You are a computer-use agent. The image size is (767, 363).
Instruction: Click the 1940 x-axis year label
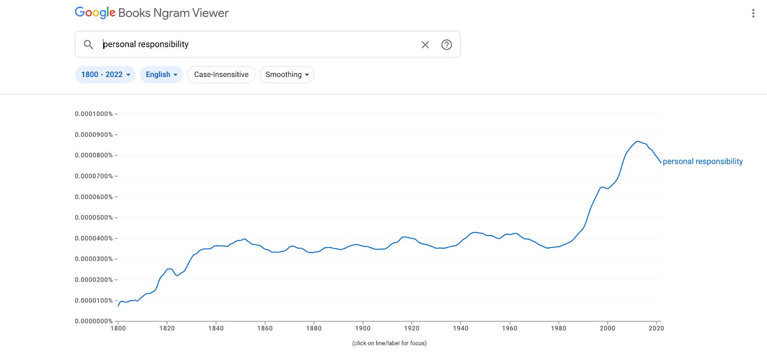click(x=461, y=328)
